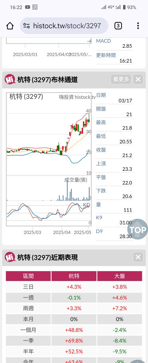
Task: Open the site settings icon in address bar
Action: pos(27,26)
